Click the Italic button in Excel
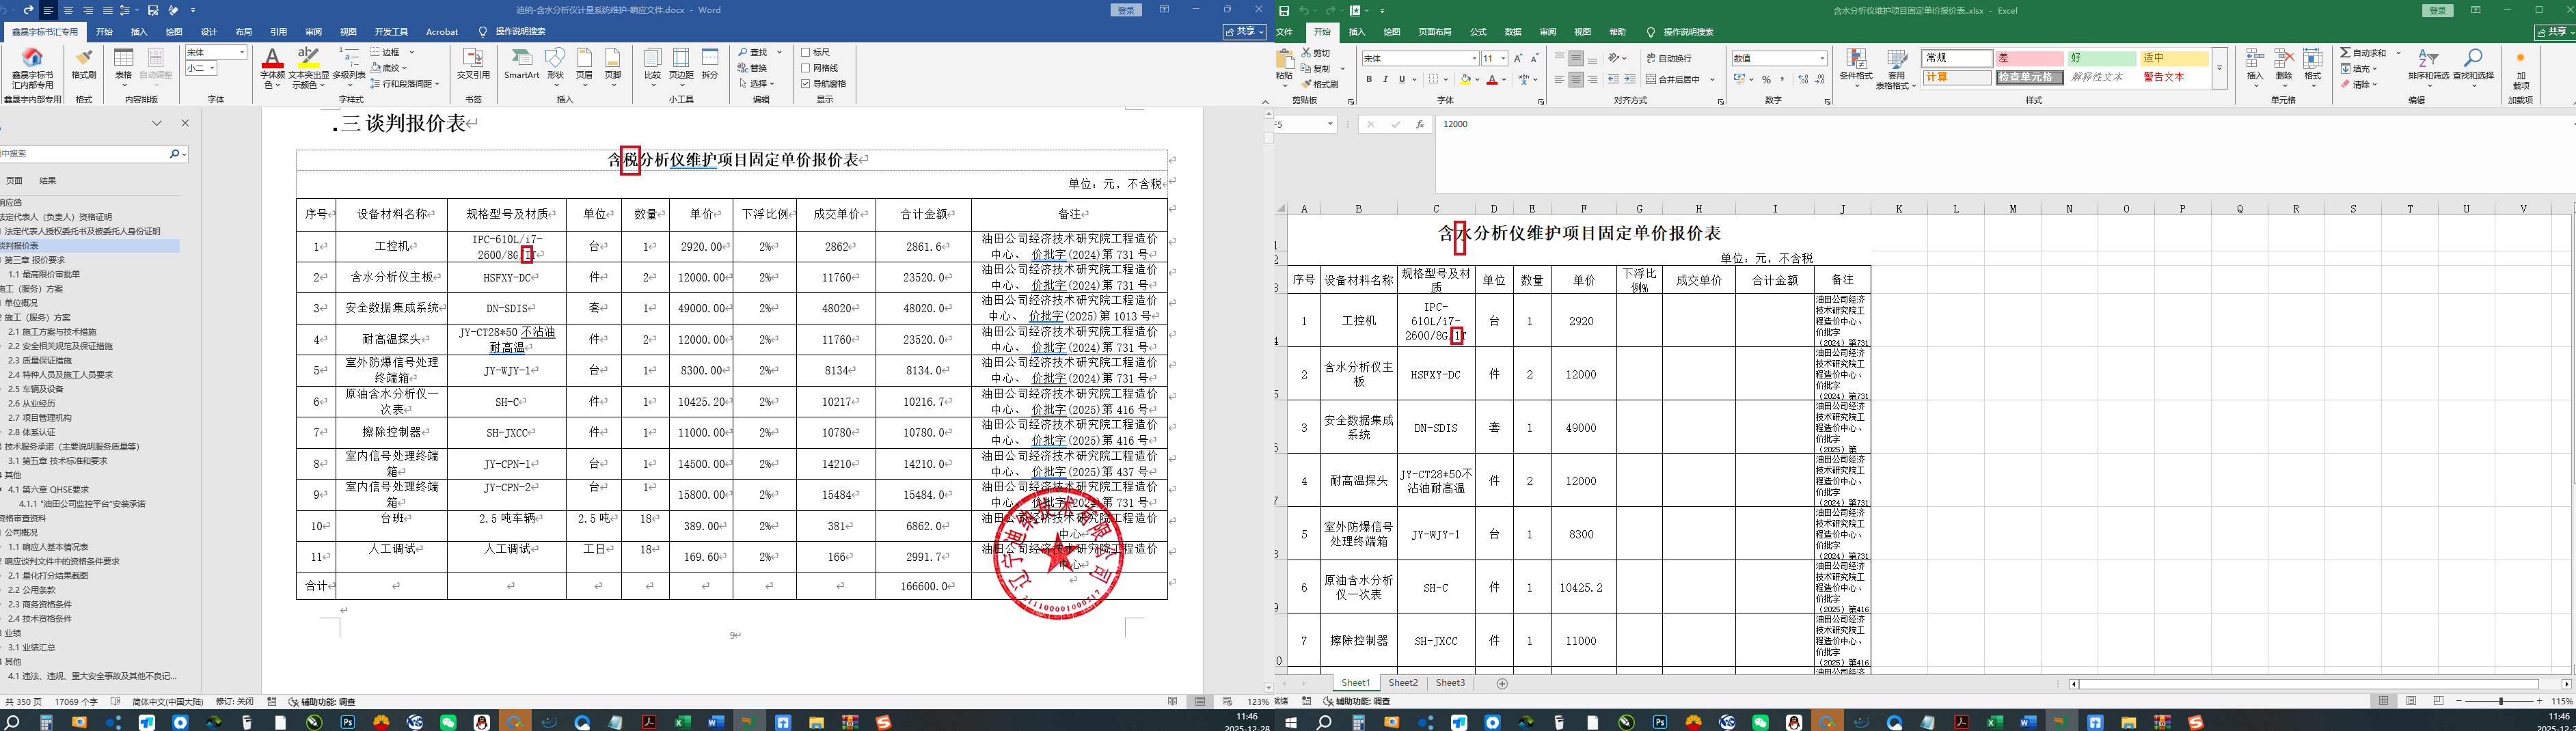Screen dimensions: 2576x731 click(1385, 79)
